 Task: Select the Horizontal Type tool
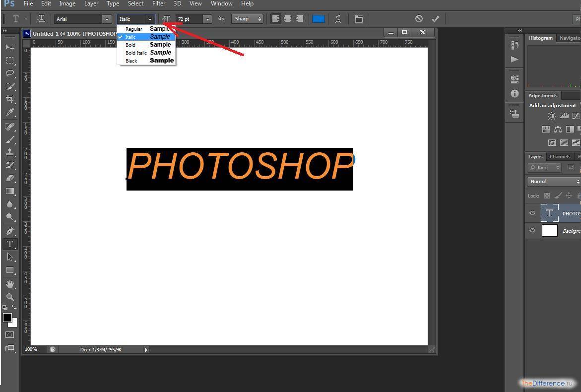(x=9, y=244)
